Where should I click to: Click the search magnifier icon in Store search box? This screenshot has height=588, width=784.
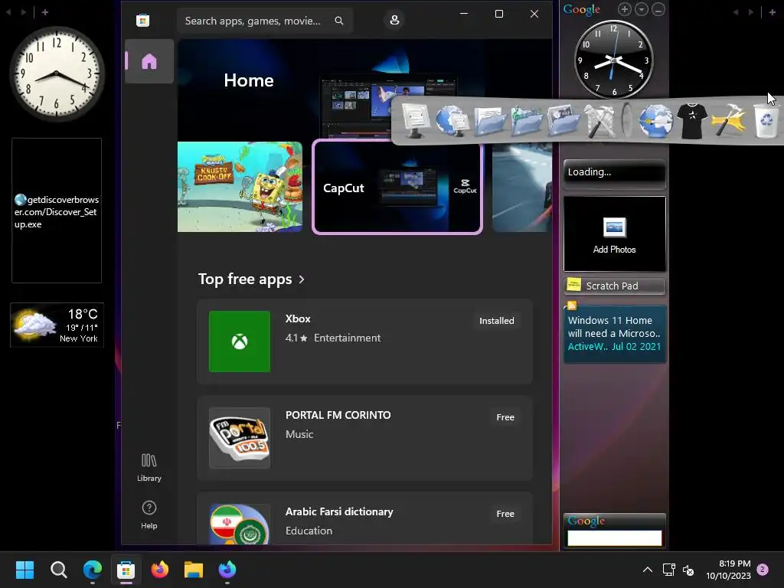point(339,21)
